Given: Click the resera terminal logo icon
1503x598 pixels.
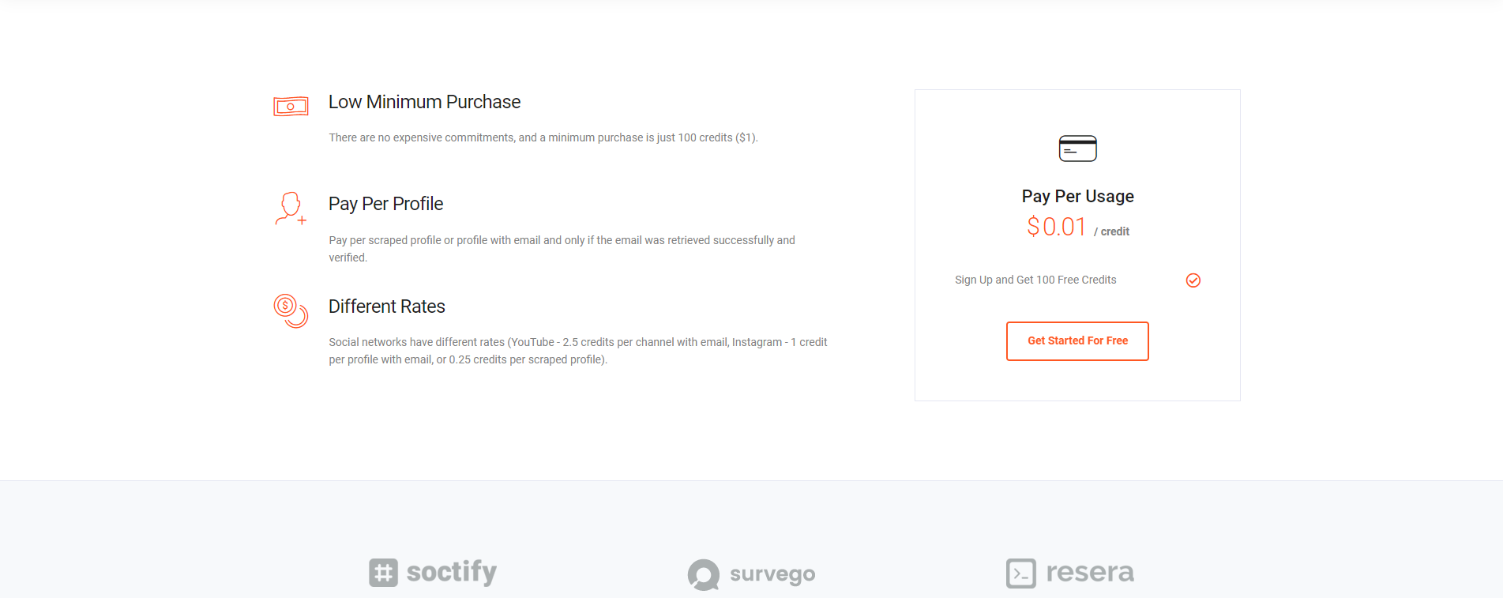Looking at the screenshot, I should click(1020, 573).
